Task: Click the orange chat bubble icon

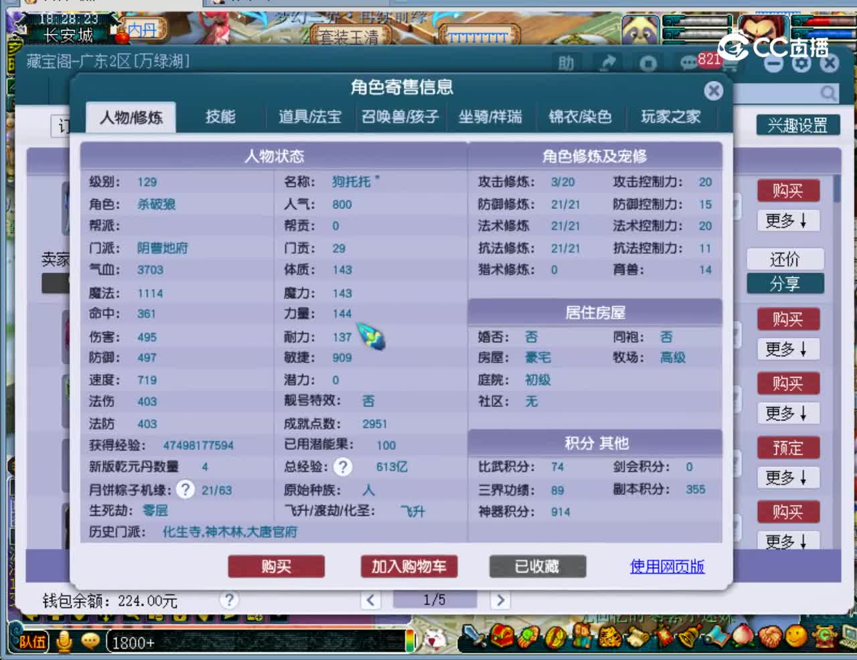Action: (90, 641)
